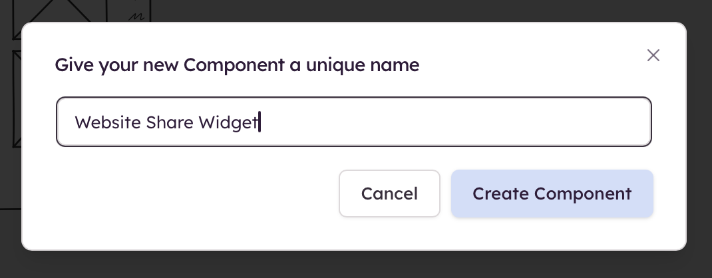Close the dialog with the X icon
Screen dimensions: 712x278
653,56
